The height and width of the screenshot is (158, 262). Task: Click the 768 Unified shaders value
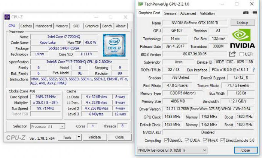click(x=180, y=78)
